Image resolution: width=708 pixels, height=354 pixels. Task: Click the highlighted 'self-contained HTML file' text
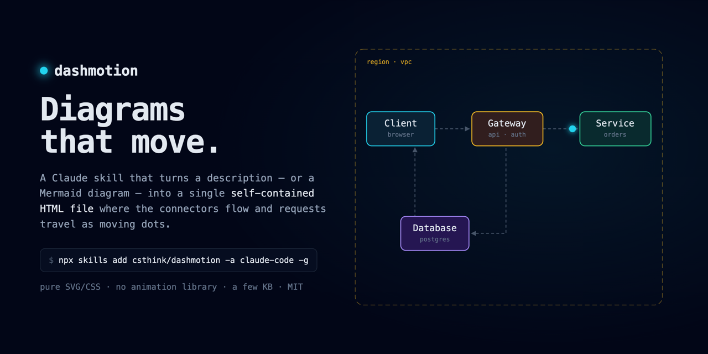click(x=177, y=201)
